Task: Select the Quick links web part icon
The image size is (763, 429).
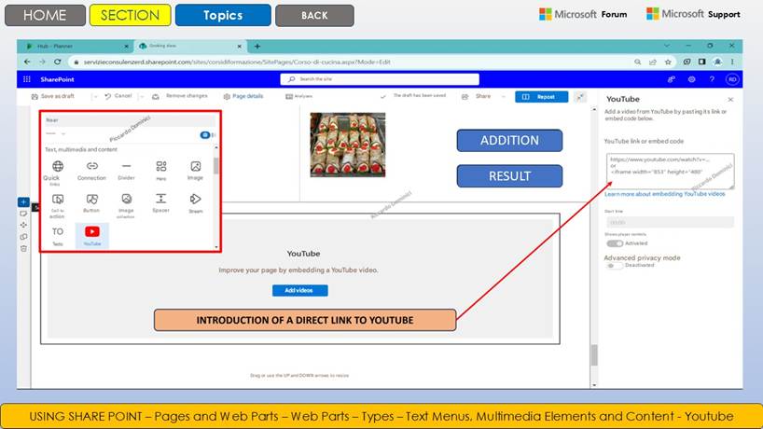Action: click(x=58, y=167)
